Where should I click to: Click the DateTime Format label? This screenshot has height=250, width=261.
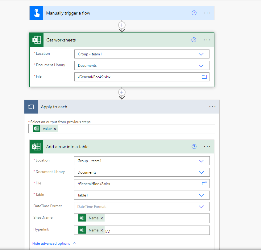pos(48,206)
